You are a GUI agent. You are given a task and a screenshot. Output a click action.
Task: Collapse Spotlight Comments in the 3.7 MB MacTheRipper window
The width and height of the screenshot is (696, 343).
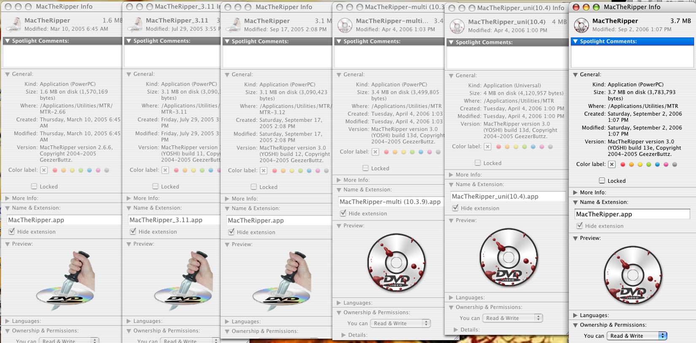click(x=575, y=41)
